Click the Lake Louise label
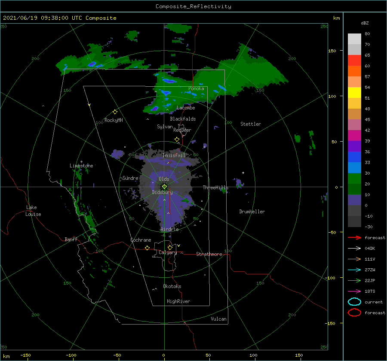Viewport: 387px width, 361px height. pyautogui.click(x=33, y=211)
